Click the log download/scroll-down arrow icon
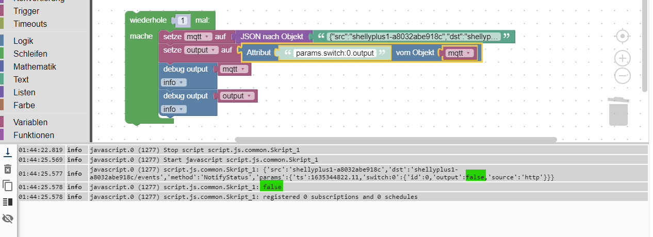Image resolution: width=653 pixels, height=237 pixels. [8, 152]
